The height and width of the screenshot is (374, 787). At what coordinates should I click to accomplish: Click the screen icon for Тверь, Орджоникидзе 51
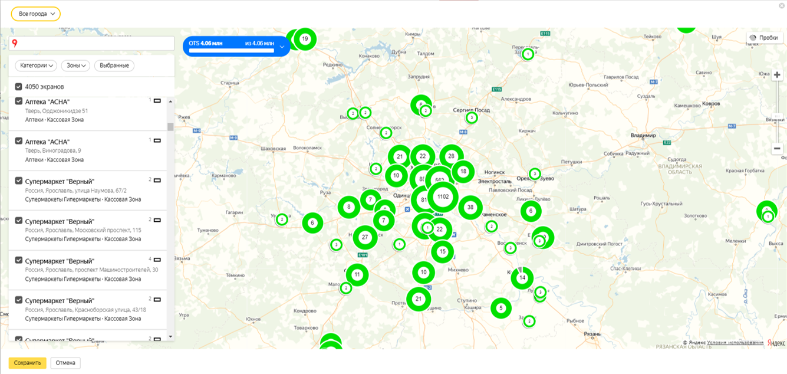coord(157,101)
